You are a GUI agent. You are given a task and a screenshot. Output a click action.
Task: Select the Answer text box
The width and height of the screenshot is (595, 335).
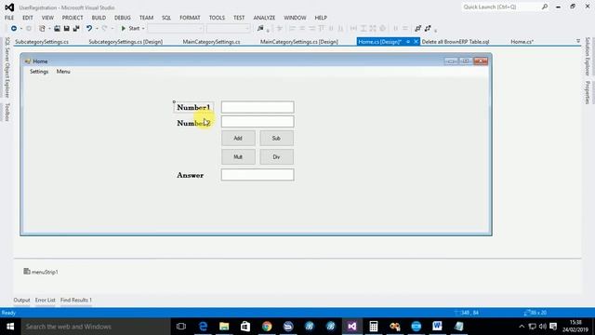(x=258, y=175)
